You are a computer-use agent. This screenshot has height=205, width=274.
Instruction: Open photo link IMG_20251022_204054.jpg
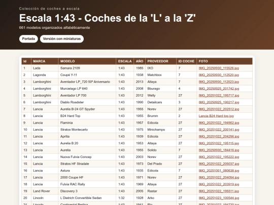[219, 178]
